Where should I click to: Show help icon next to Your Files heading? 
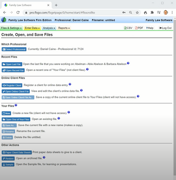tap(16, 105)
